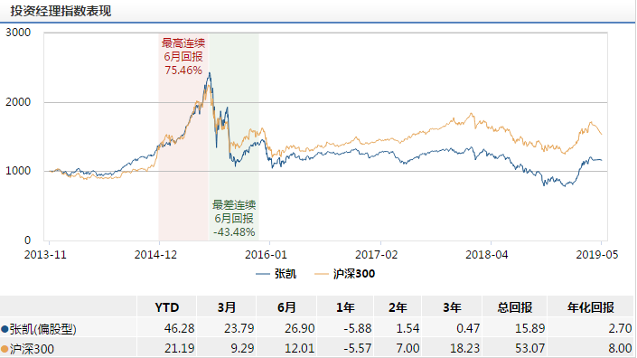This screenshot has width=637, height=358.
Task: Click the peak of the blue 张凯 line
Action: coord(210,73)
